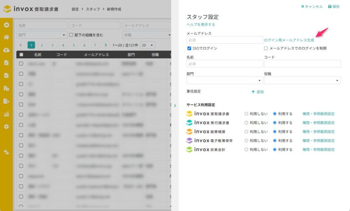Click the invox 経費精算 service logo
This screenshot has width=350, height=211.
coord(206,131)
